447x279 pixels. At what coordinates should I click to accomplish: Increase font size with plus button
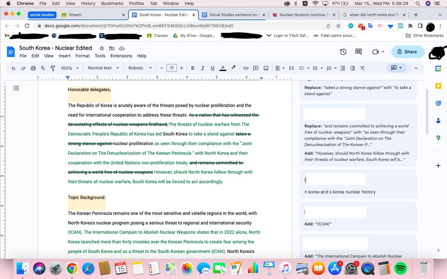[x=181, y=68]
